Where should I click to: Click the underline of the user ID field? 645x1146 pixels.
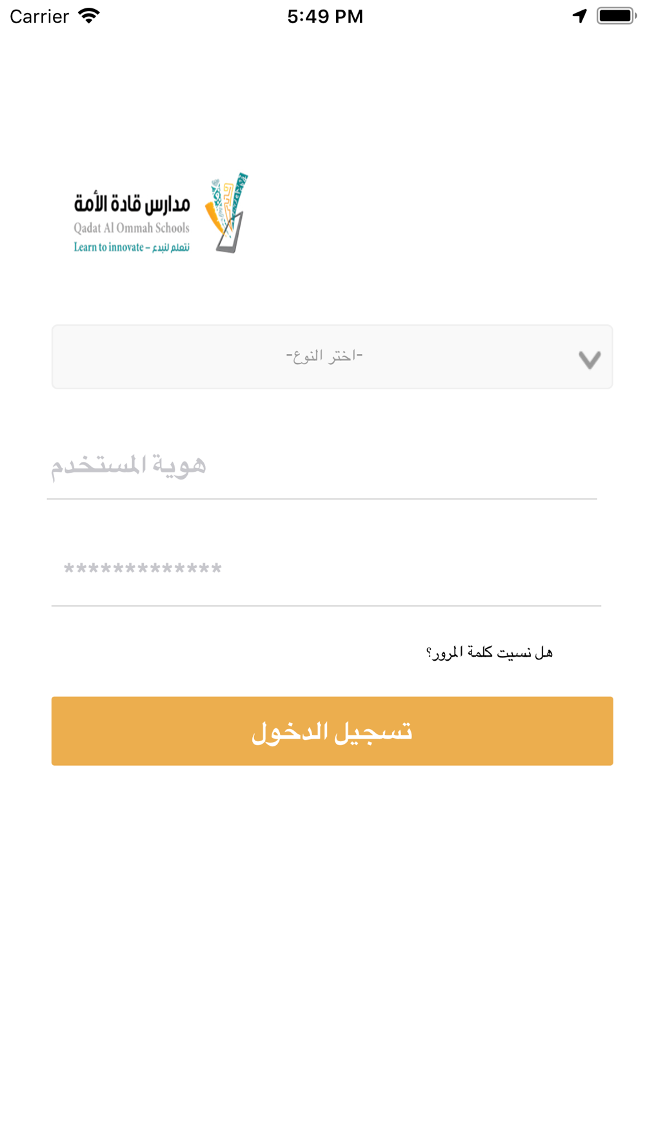tap(322, 498)
